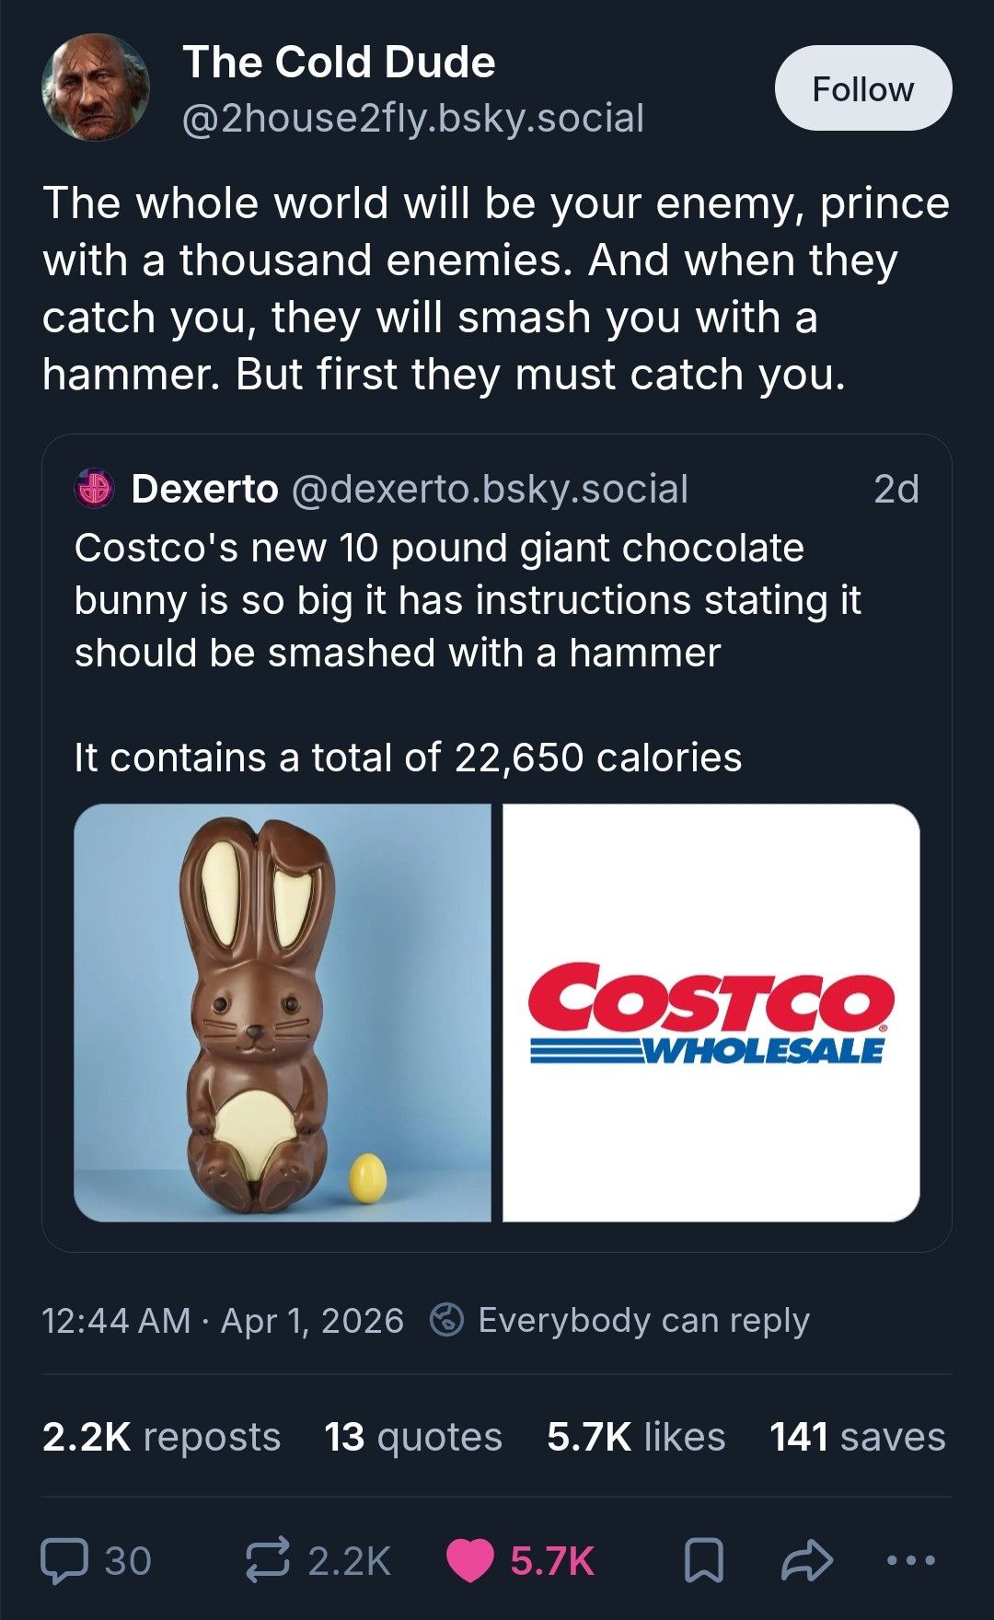The height and width of the screenshot is (1620, 994).
Task: Open The Cold Dude display name
Action: (339, 63)
